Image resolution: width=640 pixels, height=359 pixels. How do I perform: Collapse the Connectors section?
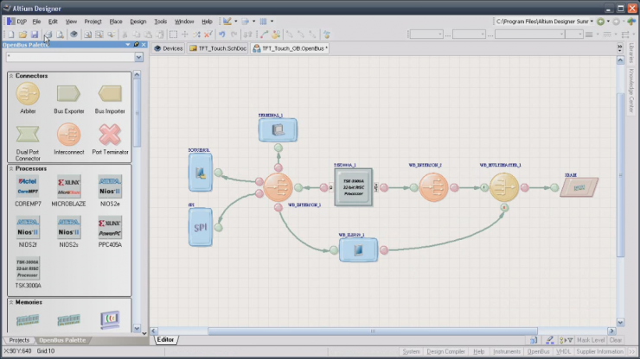[11, 76]
